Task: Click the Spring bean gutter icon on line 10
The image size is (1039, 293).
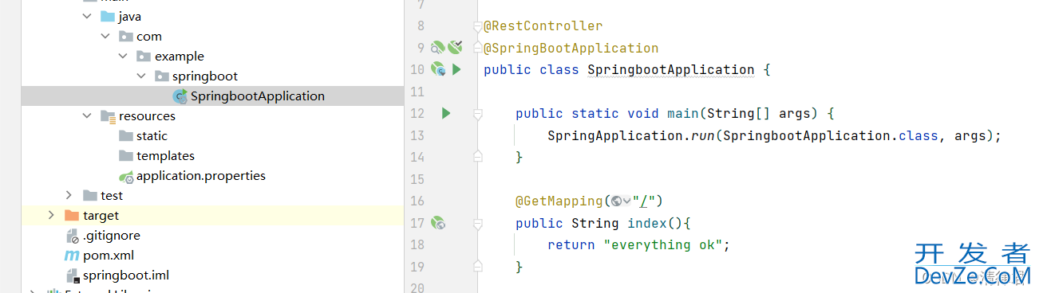Action: (438, 70)
